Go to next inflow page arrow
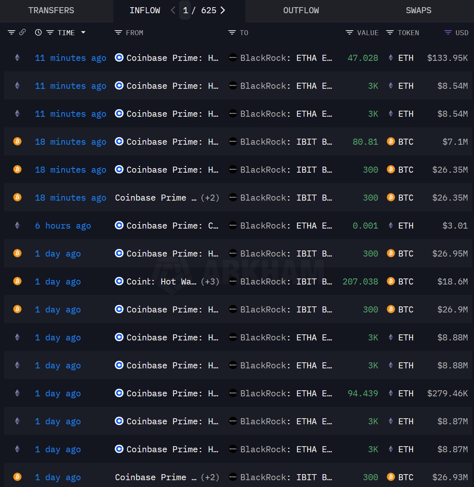 coord(223,10)
